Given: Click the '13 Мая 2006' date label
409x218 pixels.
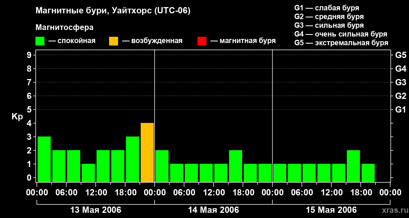Looking at the screenshot, I should coord(96,210).
